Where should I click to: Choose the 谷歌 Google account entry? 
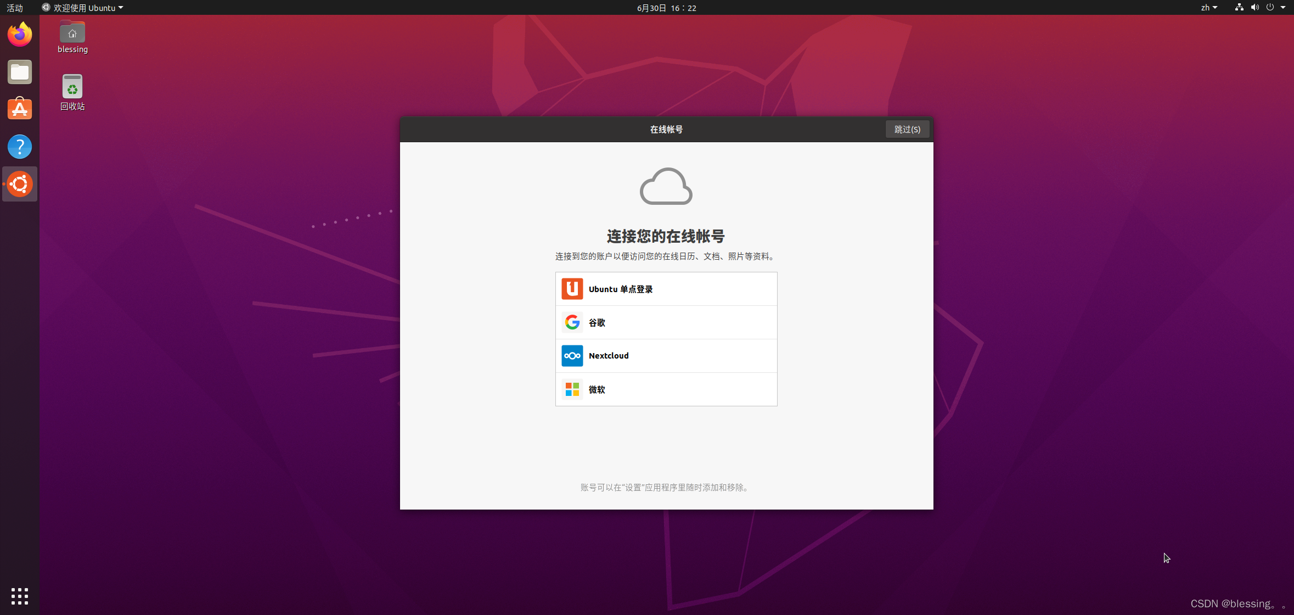click(x=666, y=323)
